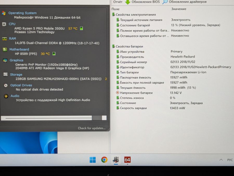This screenshot has height=176, width=234.
Task: Click the CPU temperature status indicator icon
Action: pos(81,28)
